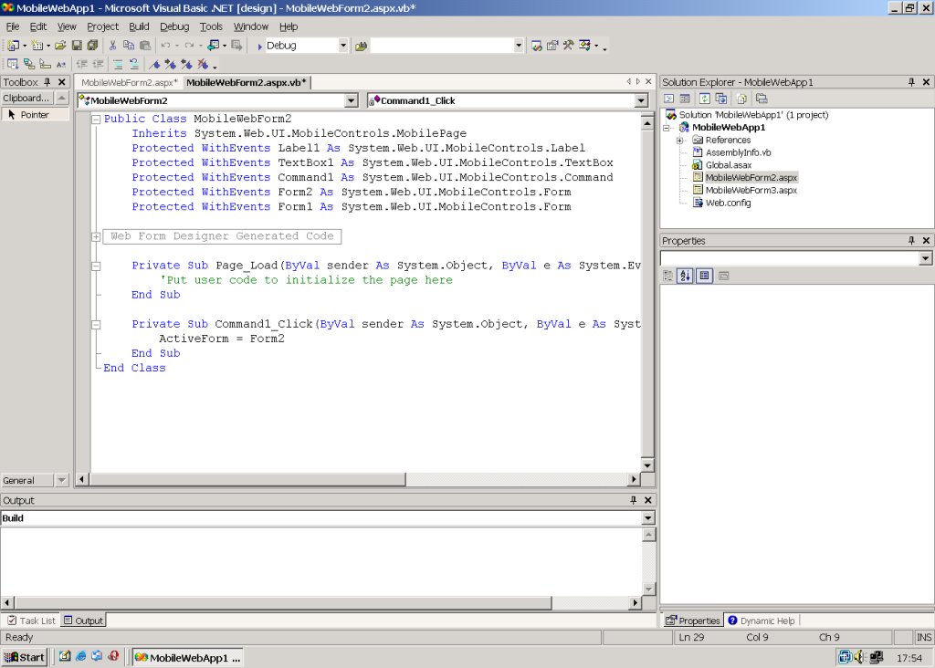
Task: Click the Open File folder icon
Action: (x=60, y=46)
